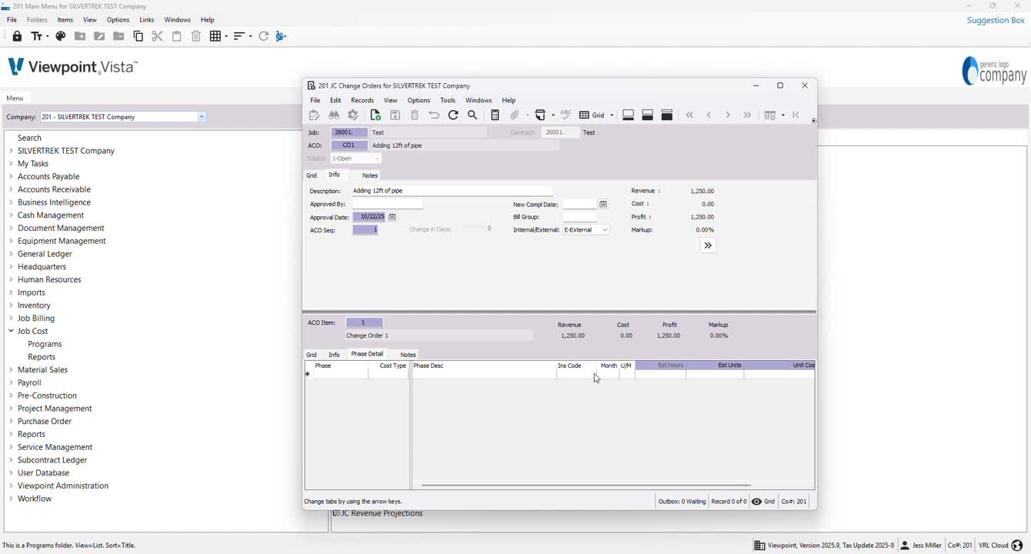
Task: Click the double-chevron expand totals button
Action: pos(708,246)
